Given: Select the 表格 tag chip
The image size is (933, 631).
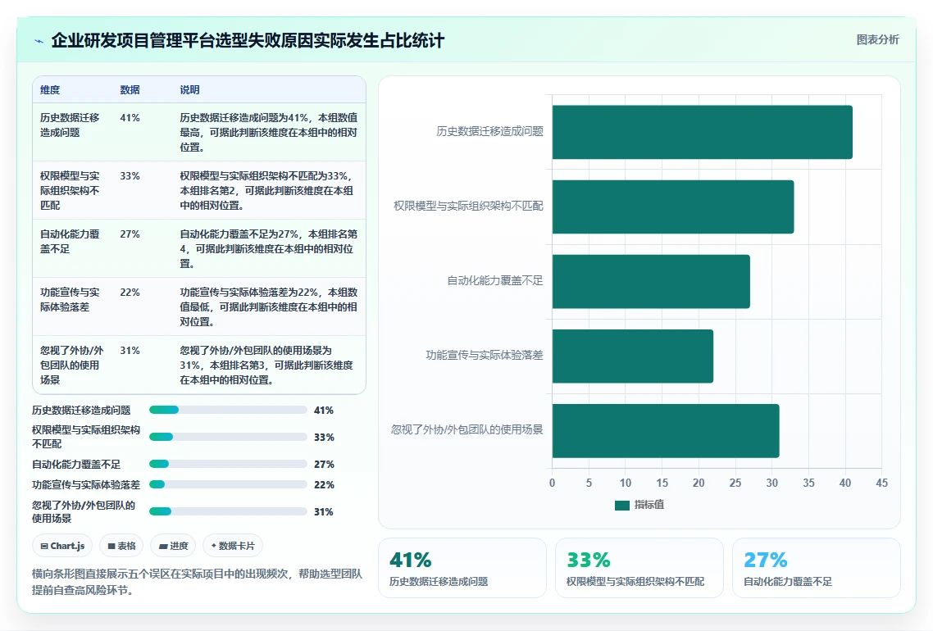Looking at the screenshot, I should point(121,546).
